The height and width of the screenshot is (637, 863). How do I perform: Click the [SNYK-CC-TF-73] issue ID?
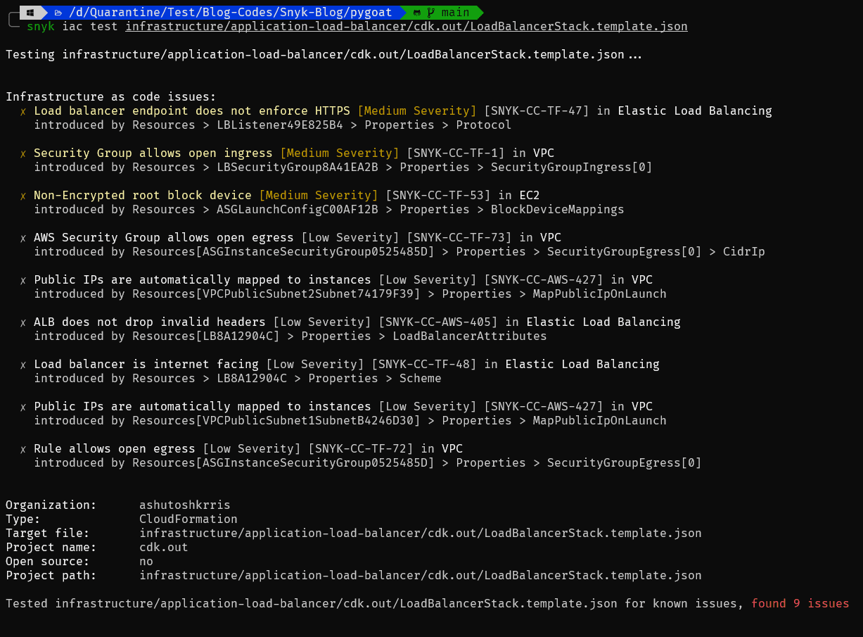459,237
